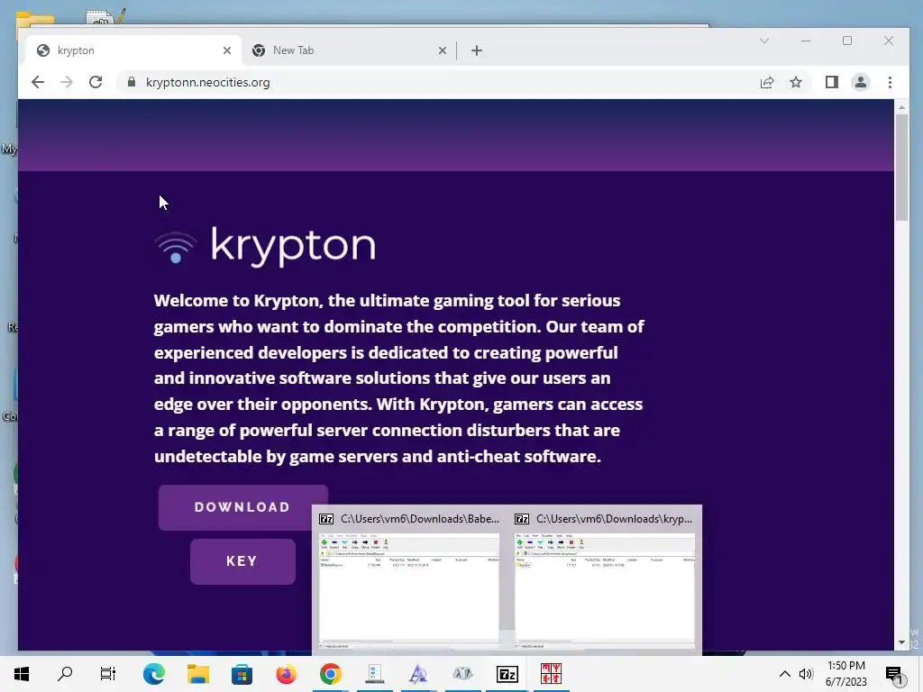Image resolution: width=923 pixels, height=692 pixels.
Task: View site security lock info
Action: coord(132,82)
